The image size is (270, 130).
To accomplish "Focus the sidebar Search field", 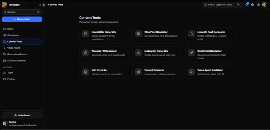I will tap(22, 12).
